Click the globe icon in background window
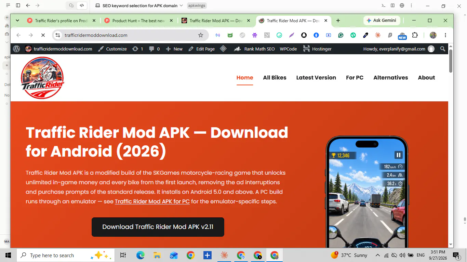The height and width of the screenshot is (262, 467). [x=402, y=5]
